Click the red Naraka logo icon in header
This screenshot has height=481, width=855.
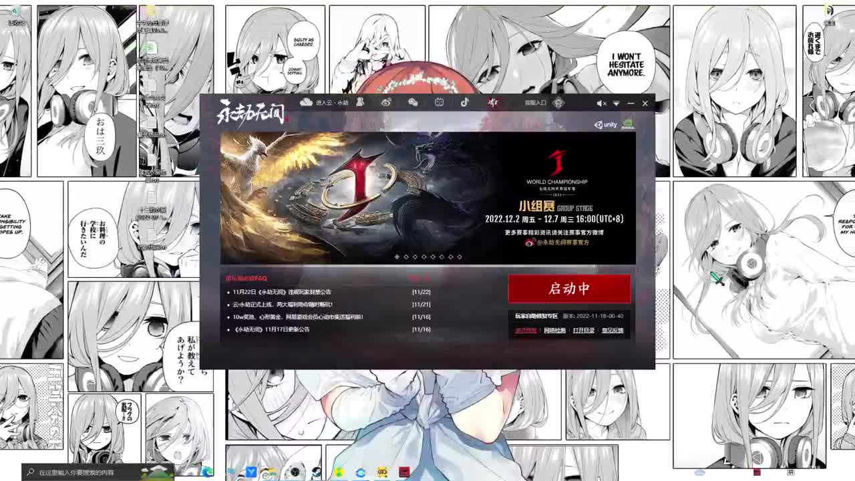[x=493, y=102]
